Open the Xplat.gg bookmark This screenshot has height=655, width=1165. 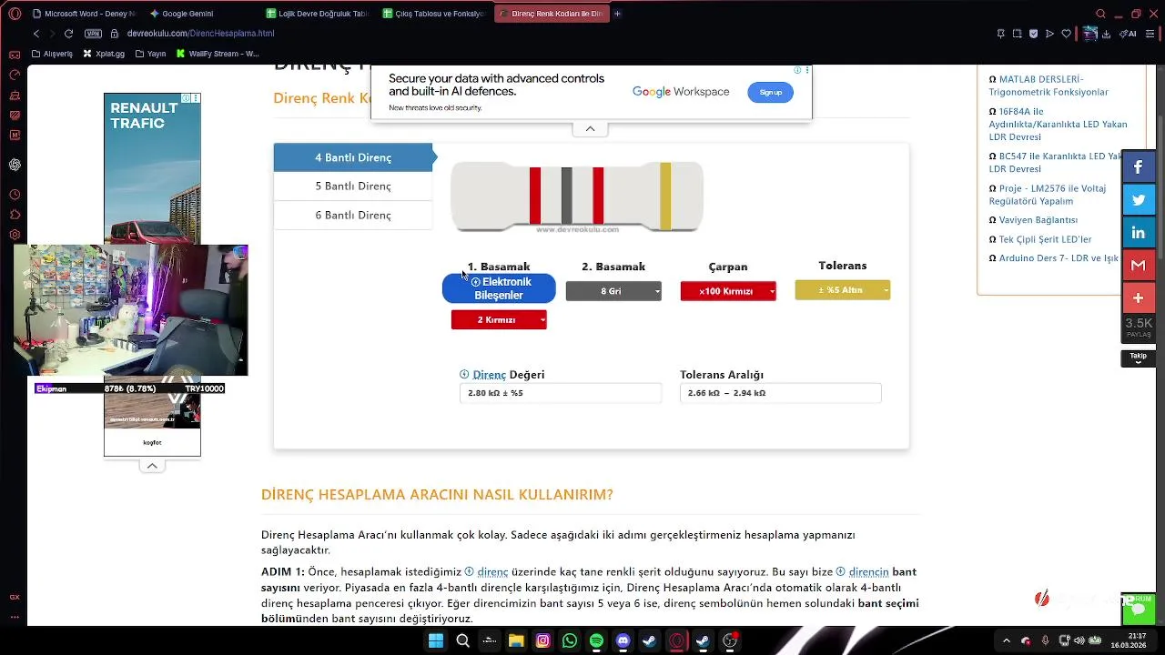[104, 54]
